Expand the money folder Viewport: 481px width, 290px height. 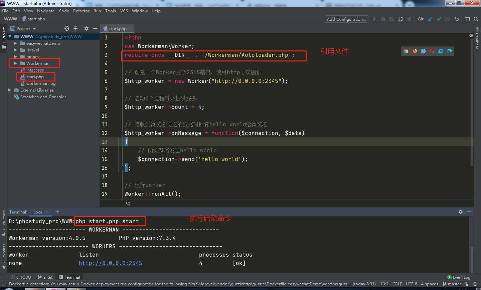(x=15, y=56)
